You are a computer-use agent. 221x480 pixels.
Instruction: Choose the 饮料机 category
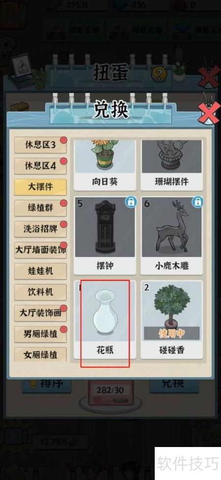click(40, 292)
